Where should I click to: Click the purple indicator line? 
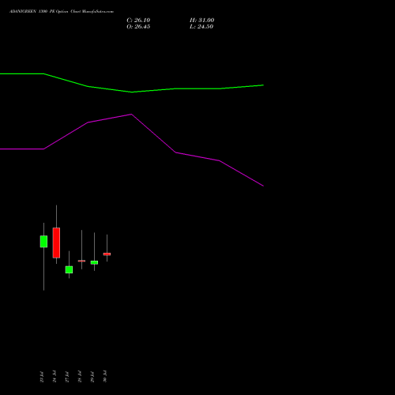tap(132, 115)
